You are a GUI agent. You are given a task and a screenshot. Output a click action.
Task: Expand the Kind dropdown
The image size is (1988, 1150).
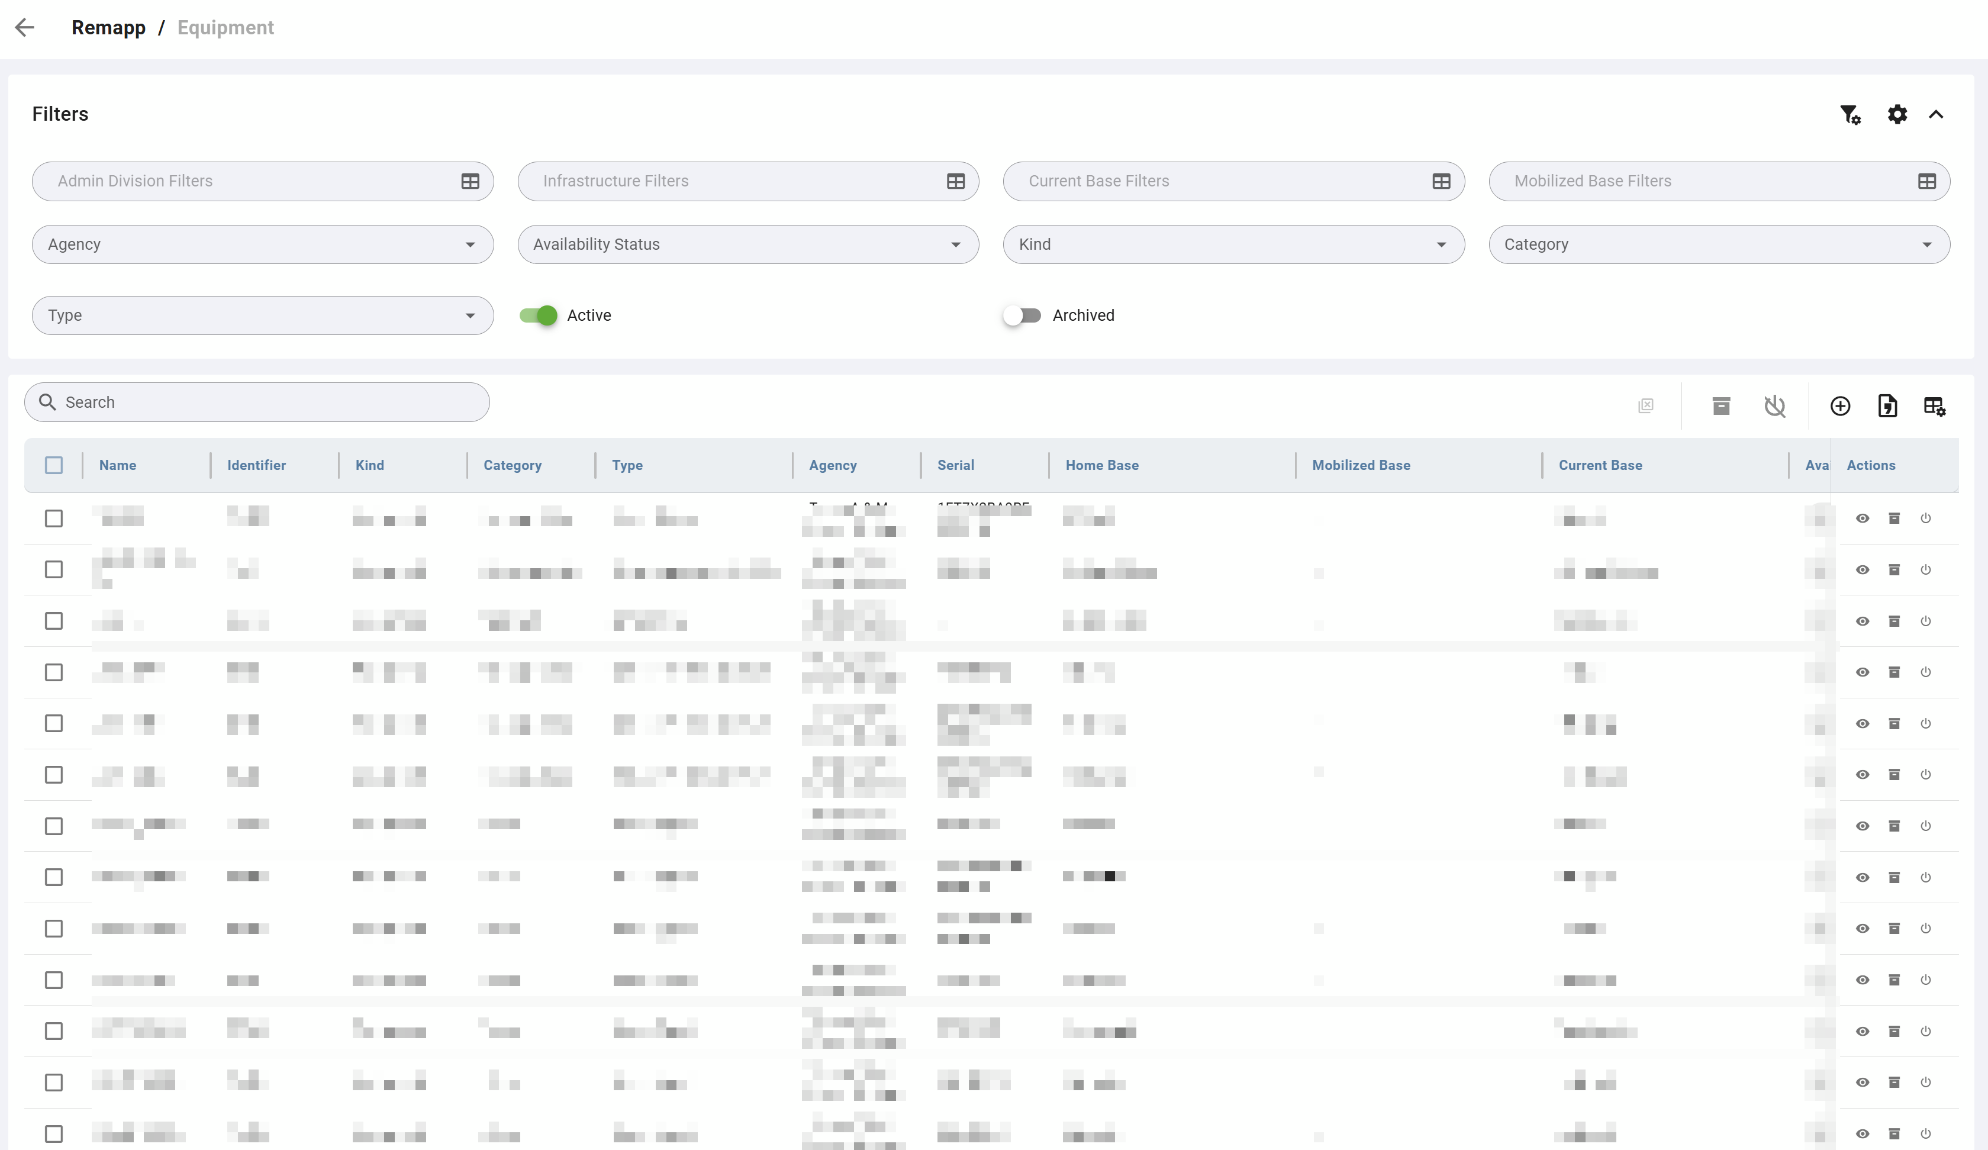(1234, 244)
